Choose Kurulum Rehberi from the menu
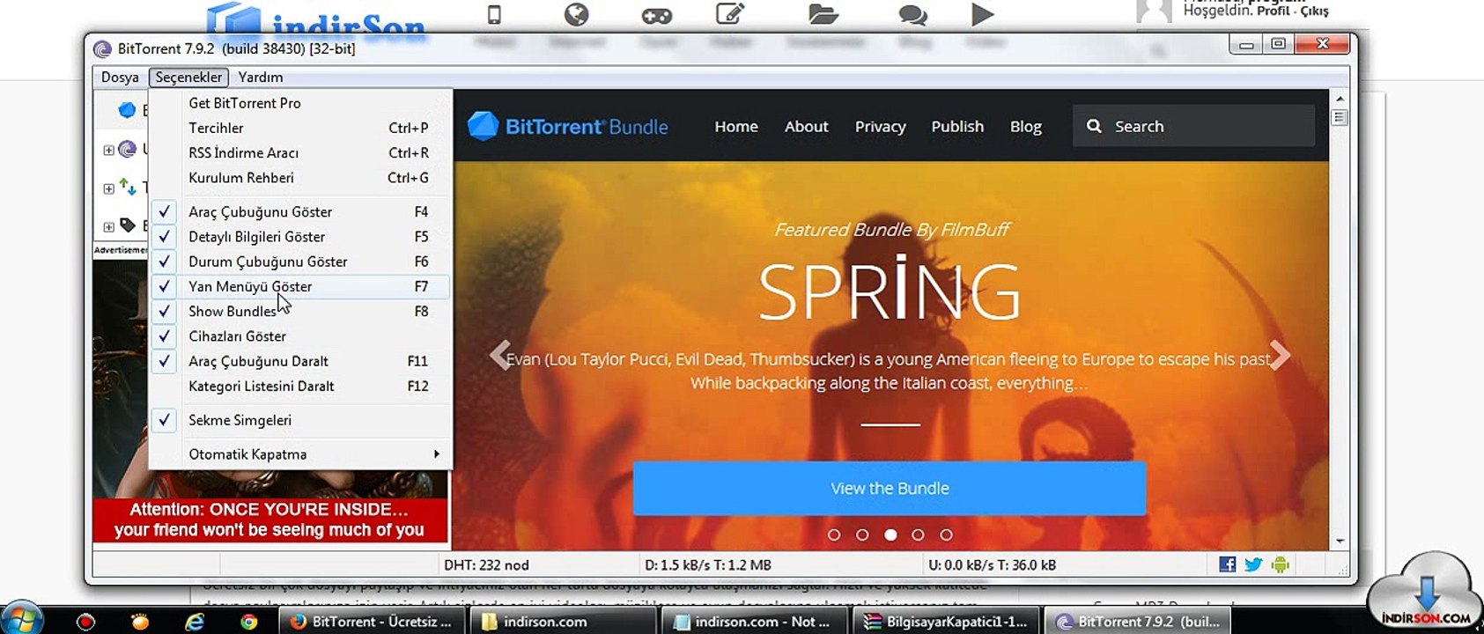 tap(301, 177)
